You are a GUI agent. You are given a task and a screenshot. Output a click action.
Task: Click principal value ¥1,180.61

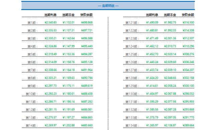69,94
